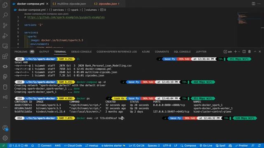
Task: Open LF end-of-line selector
Action: click(x=176, y=146)
